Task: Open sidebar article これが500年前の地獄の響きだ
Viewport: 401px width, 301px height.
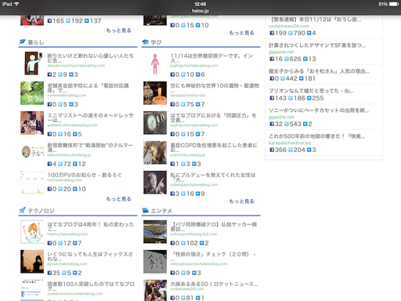Action: coord(317,136)
